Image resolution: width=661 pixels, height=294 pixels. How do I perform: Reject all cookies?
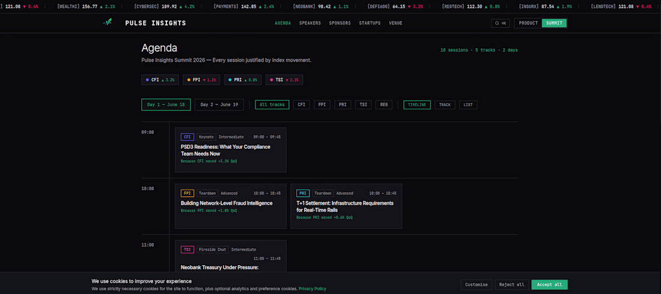[512, 285]
